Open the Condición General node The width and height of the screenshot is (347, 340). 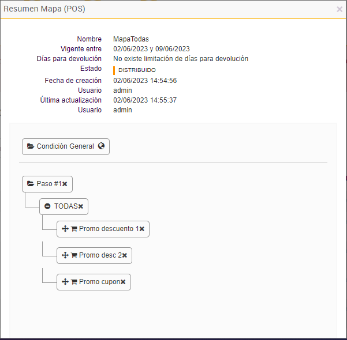(x=66, y=146)
